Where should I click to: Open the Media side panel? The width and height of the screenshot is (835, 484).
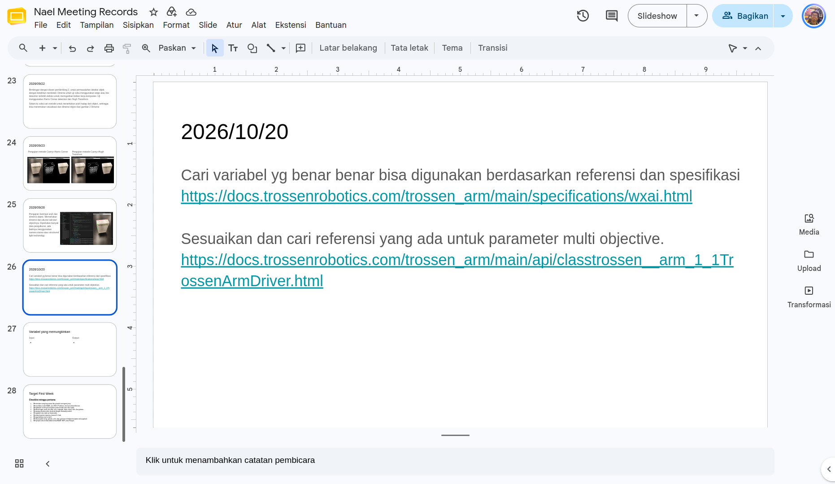click(809, 224)
